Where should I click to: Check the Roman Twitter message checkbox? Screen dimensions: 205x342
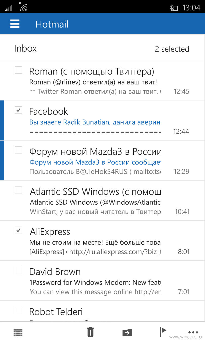point(18,70)
